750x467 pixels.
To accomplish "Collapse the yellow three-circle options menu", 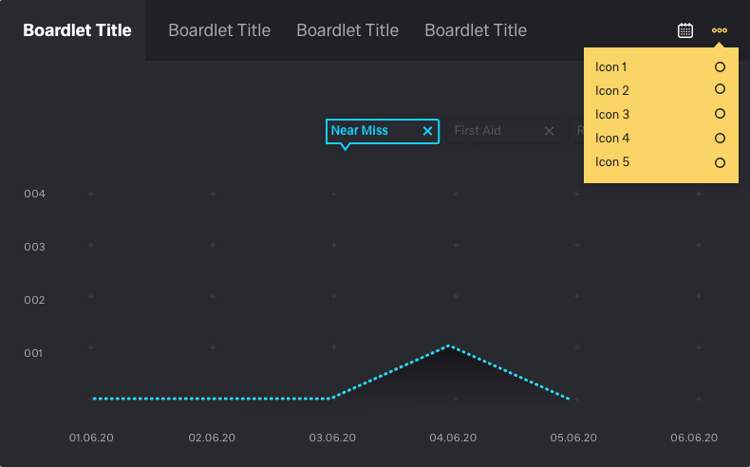I will click(x=720, y=30).
